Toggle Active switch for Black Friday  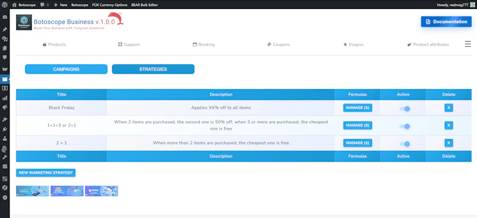pos(405,109)
